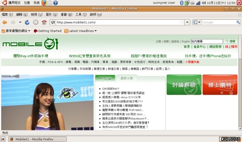
Task: Reload the page with the blue refresh icon
Action: 27,22
